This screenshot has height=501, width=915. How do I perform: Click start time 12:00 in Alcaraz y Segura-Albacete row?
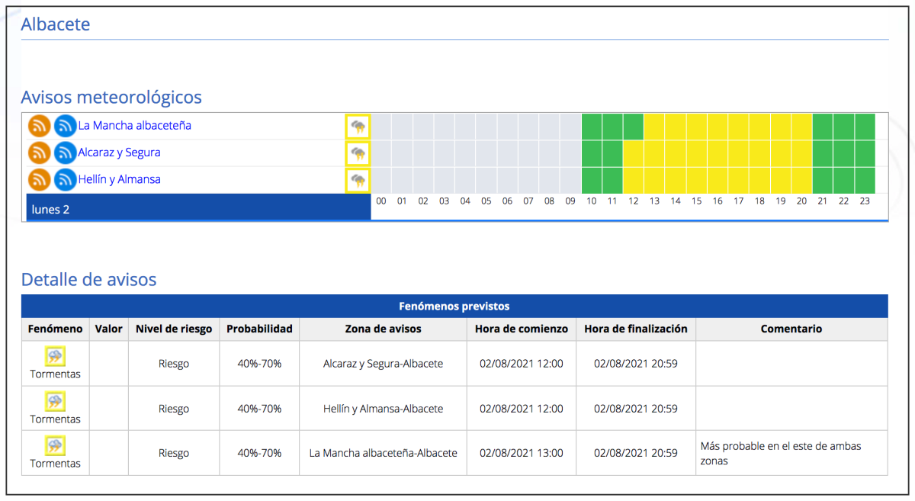point(522,364)
